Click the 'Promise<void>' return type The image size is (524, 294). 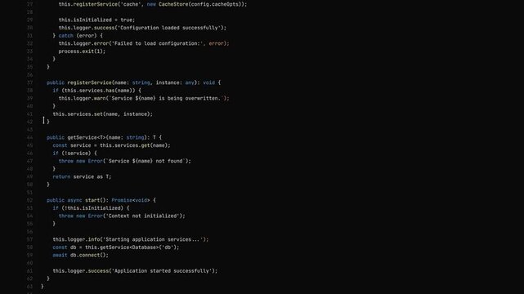pyautogui.click(x=131, y=200)
